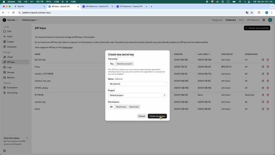The image size is (275, 155).
Task: Set permissions to Read only
Action: click(x=134, y=107)
